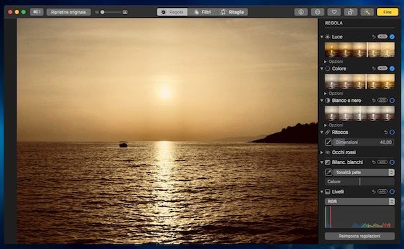Click the circle icon next to Colore
The height and width of the screenshot is (249, 404).
point(327,69)
